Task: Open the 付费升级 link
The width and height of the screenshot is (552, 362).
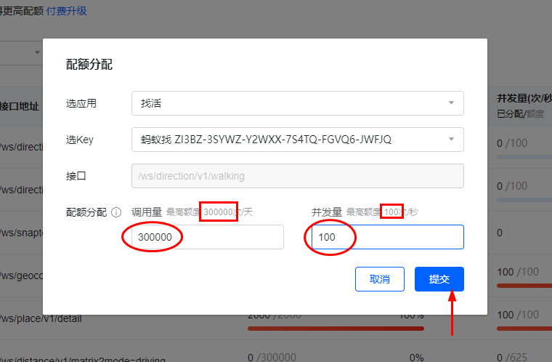Action: 67,11
